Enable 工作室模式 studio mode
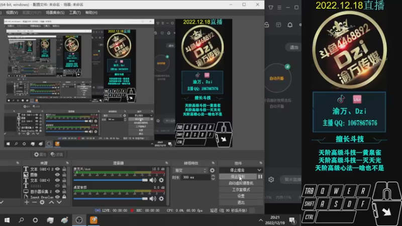The image size is (402, 226). click(241, 190)
